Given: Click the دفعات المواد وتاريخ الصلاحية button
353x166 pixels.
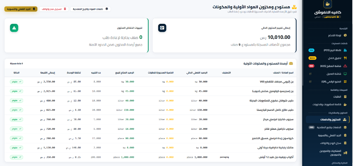Looking at the screenshot, I should click(91, 9).
